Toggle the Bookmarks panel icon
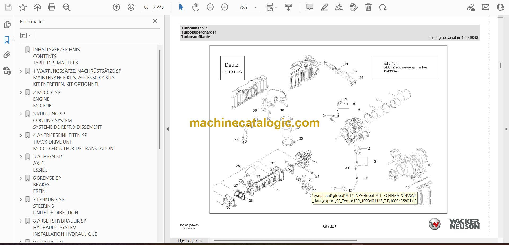509x245 pixels. click(x=7, y=40)
